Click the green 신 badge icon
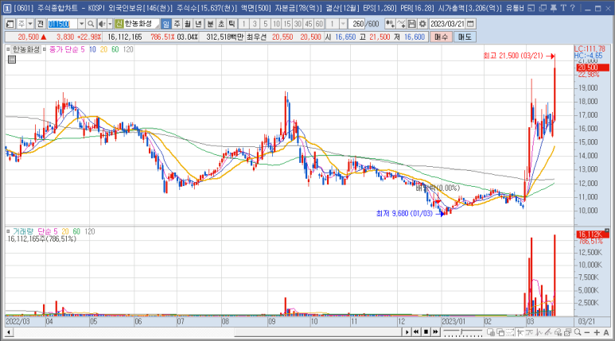This screenshot has height=341, width=615. pos(119,24)
